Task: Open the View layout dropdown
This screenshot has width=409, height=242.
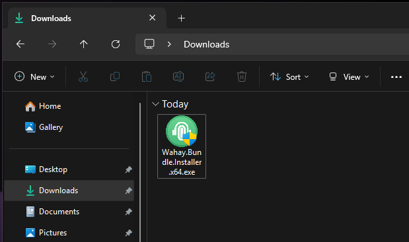Action: (349, 76)
